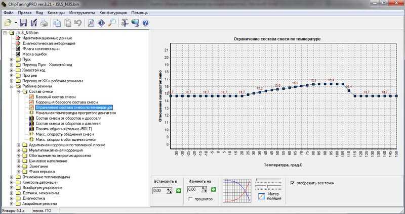Open 'Макс. скорость обеднения смеси' item

point(65,134)
